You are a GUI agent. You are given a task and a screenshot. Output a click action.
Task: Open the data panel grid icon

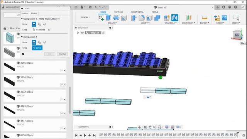(76, 7)
